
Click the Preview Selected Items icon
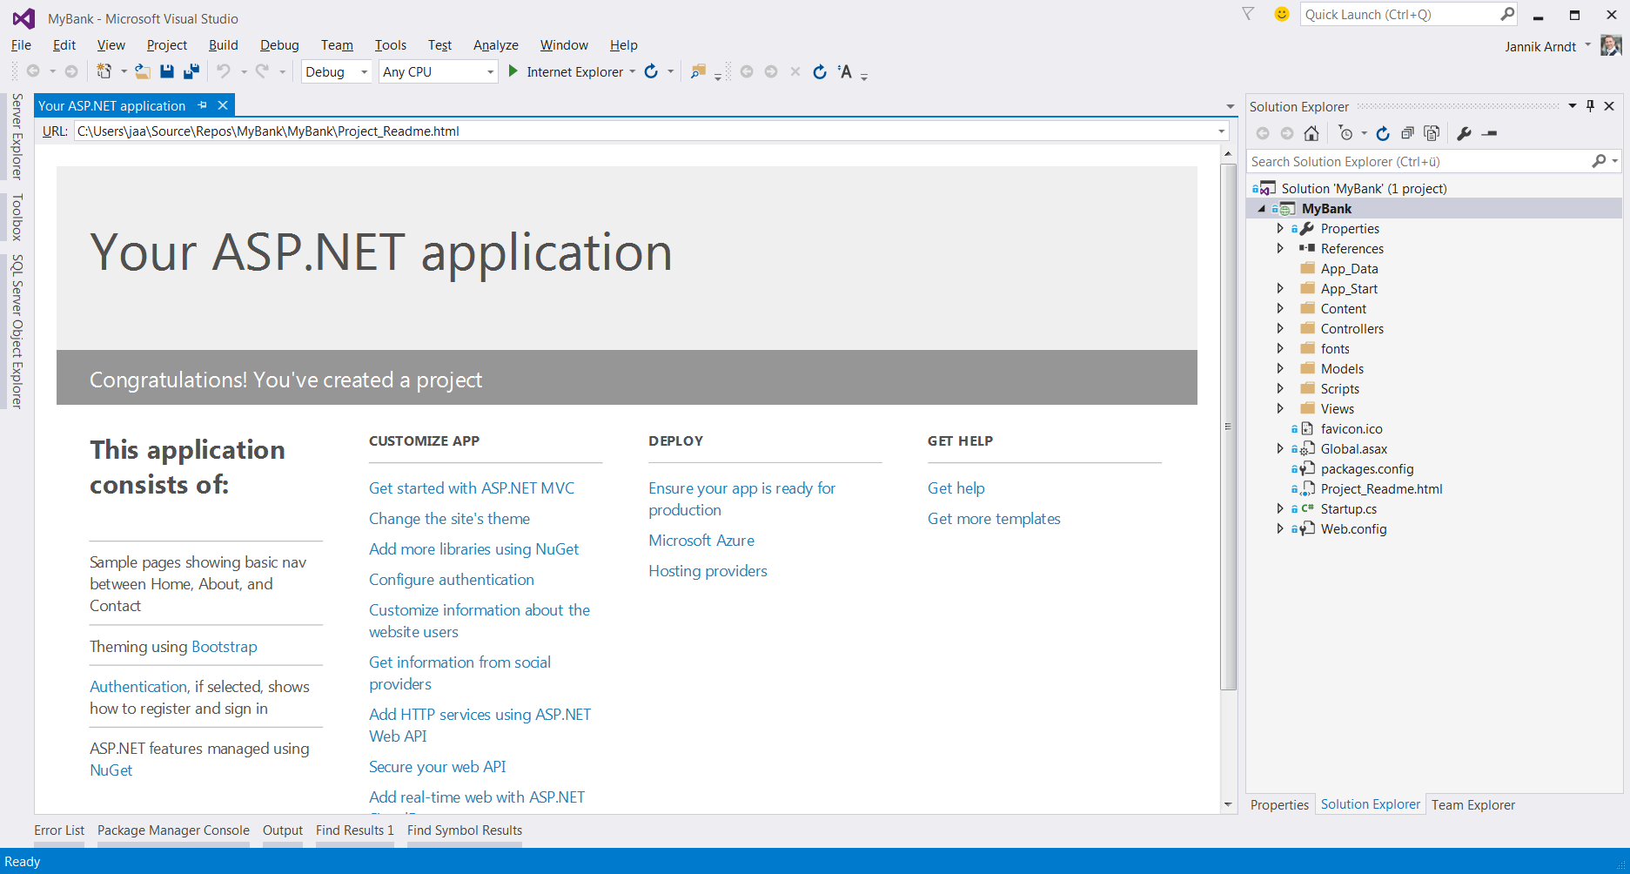pos(1489,133)
